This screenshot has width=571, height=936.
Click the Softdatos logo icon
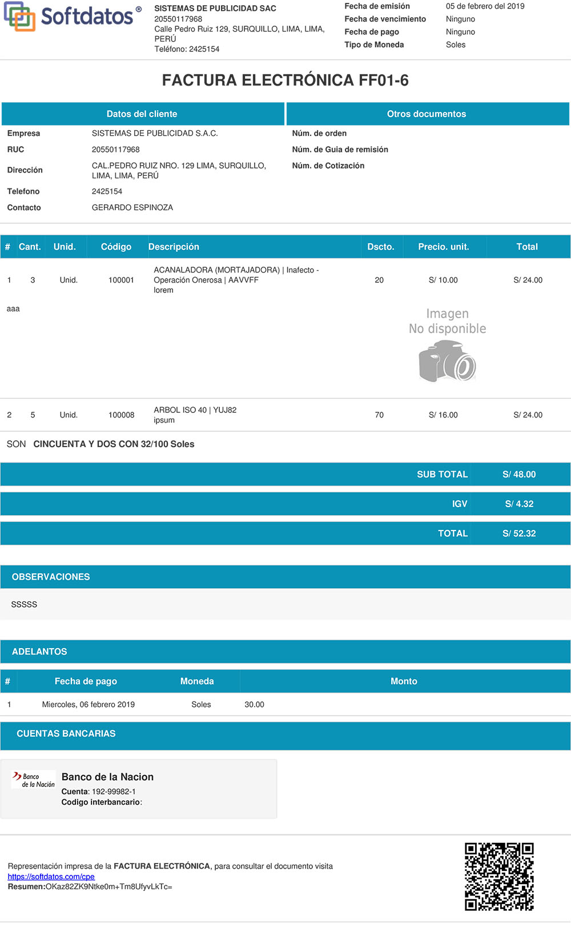coord(19,17)
